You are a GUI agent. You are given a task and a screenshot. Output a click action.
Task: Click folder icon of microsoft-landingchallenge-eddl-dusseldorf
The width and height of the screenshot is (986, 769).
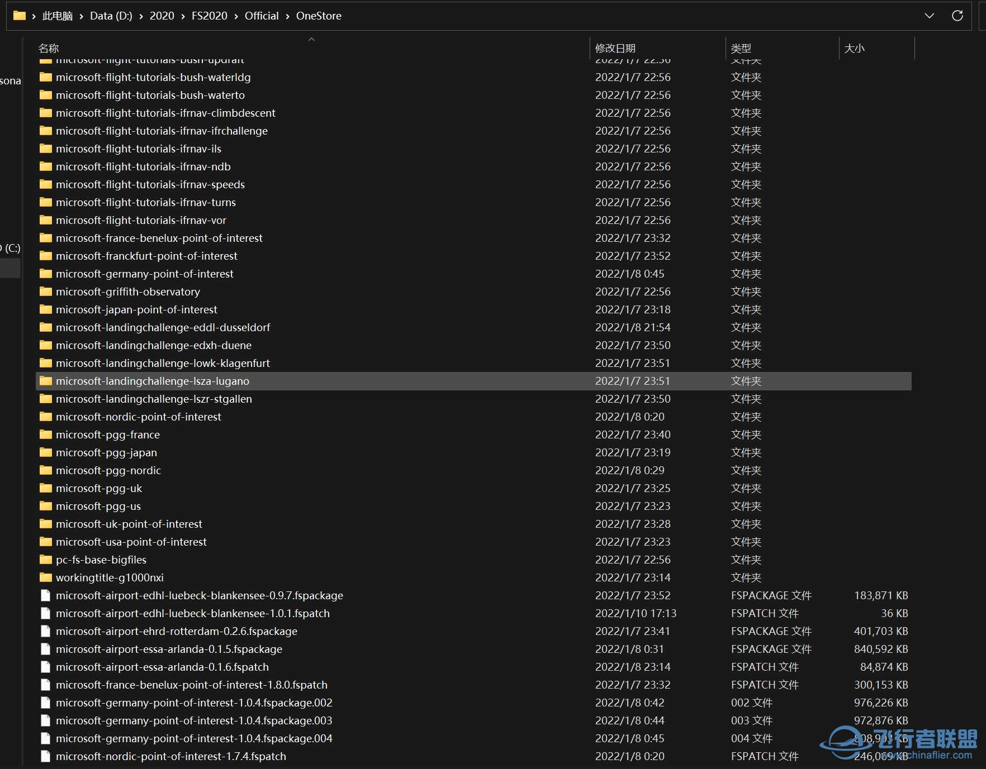(46, 327)
